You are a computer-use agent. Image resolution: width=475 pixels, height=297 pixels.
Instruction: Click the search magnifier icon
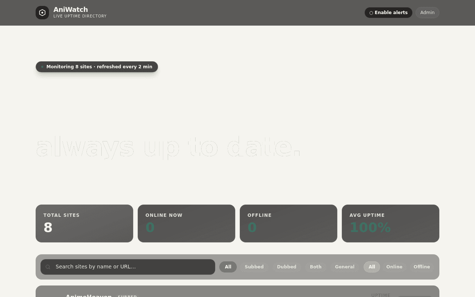(48, 267)
